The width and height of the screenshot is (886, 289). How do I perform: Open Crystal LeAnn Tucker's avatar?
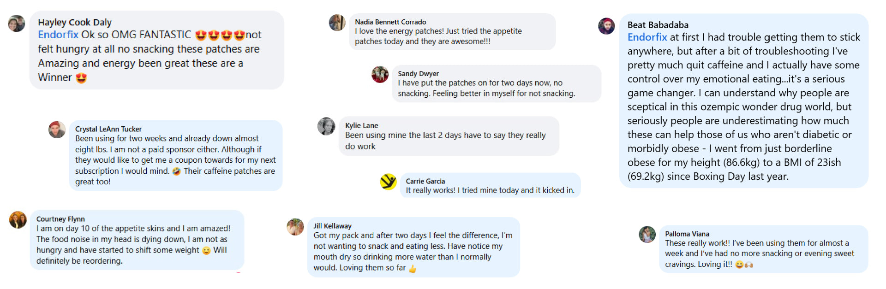pyautogui.click(x=57, y=130)
